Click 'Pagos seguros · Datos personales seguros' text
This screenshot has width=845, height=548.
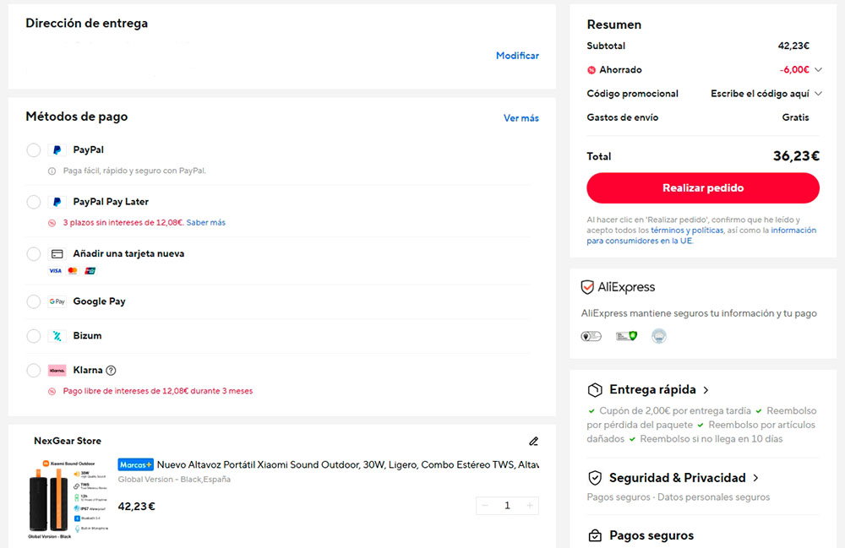[x=678, y=497]
